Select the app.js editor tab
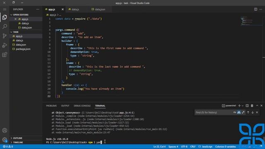Screen dimensions: 265x149 click(x=51, y=9)
